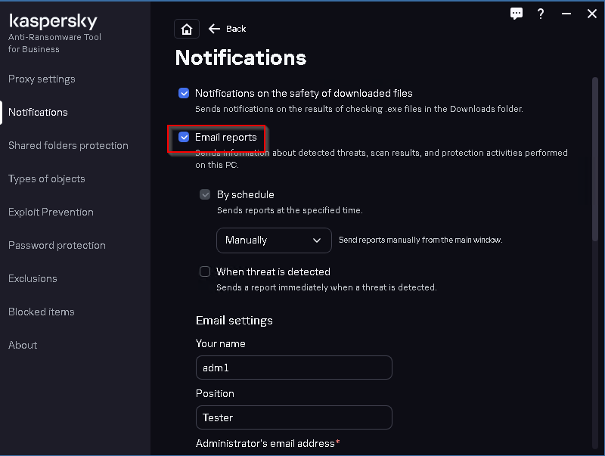This screenshot has height=456, width=605.
Task: Click the Position text field
Action: (293, 417)
